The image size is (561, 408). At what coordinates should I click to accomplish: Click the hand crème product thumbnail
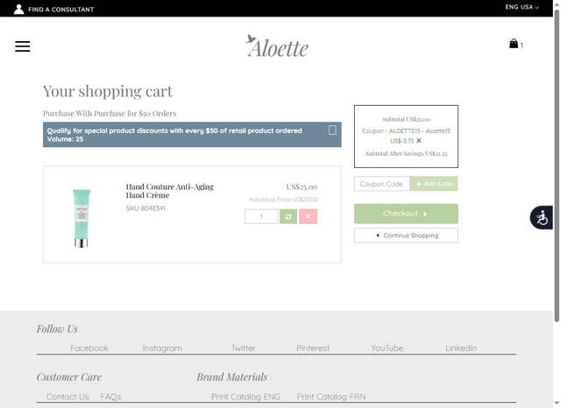pos(82,218)
